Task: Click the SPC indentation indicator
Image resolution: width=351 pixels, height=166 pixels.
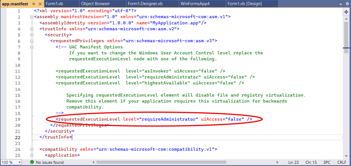Action: (x=327, y=162)
